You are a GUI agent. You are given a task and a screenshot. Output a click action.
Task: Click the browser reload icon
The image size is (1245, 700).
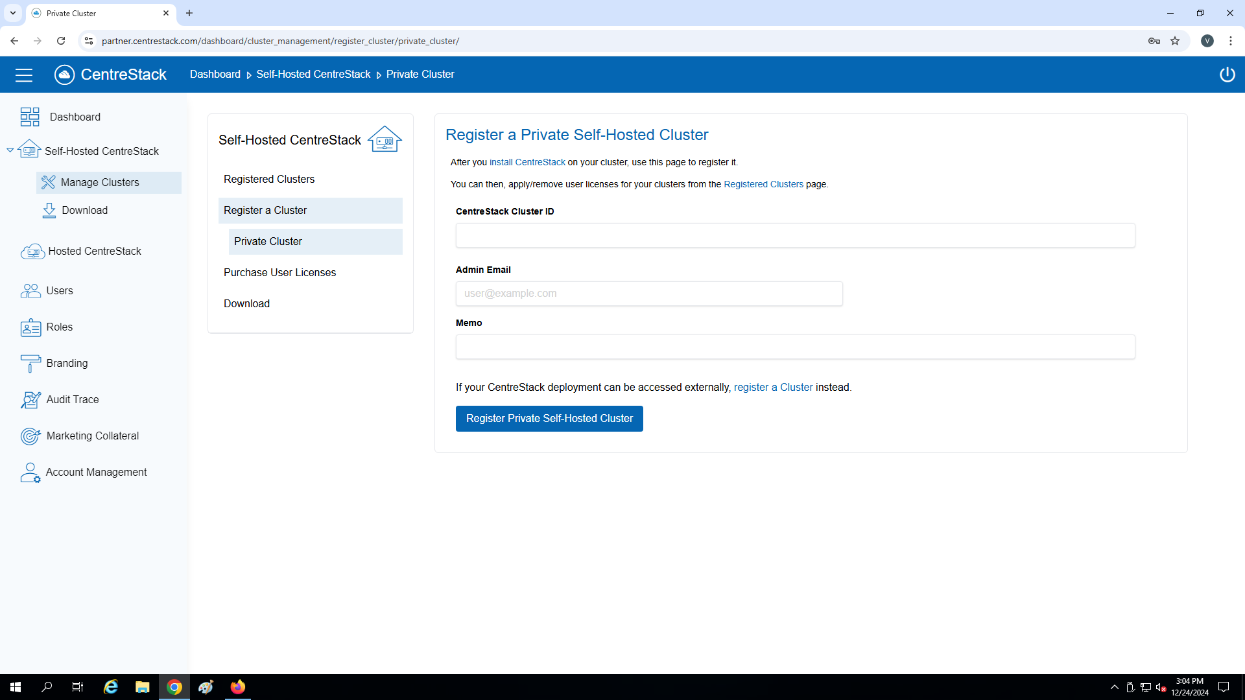[61, 41]
